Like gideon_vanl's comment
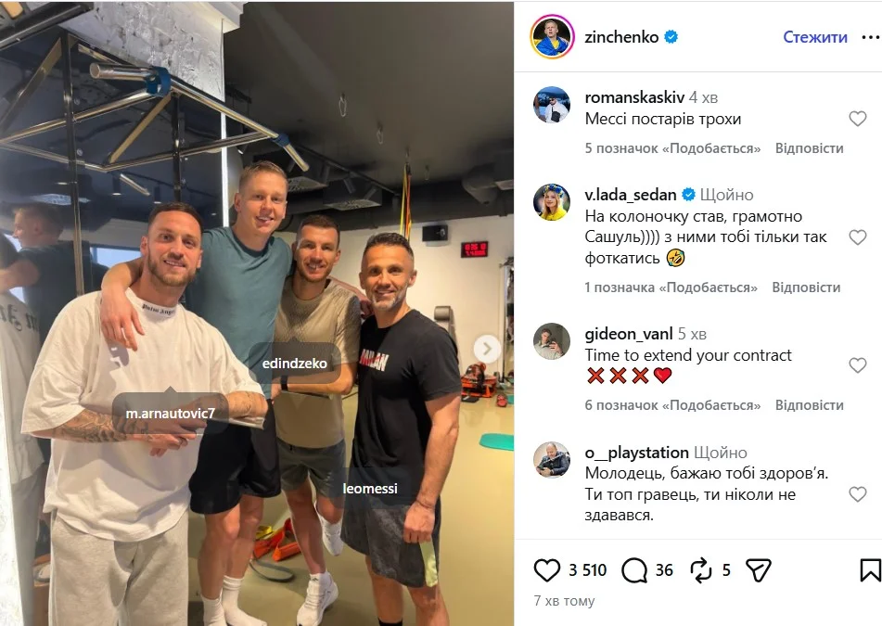The height and width of the screenshot is (626, 882). click(x=857, y=365)
